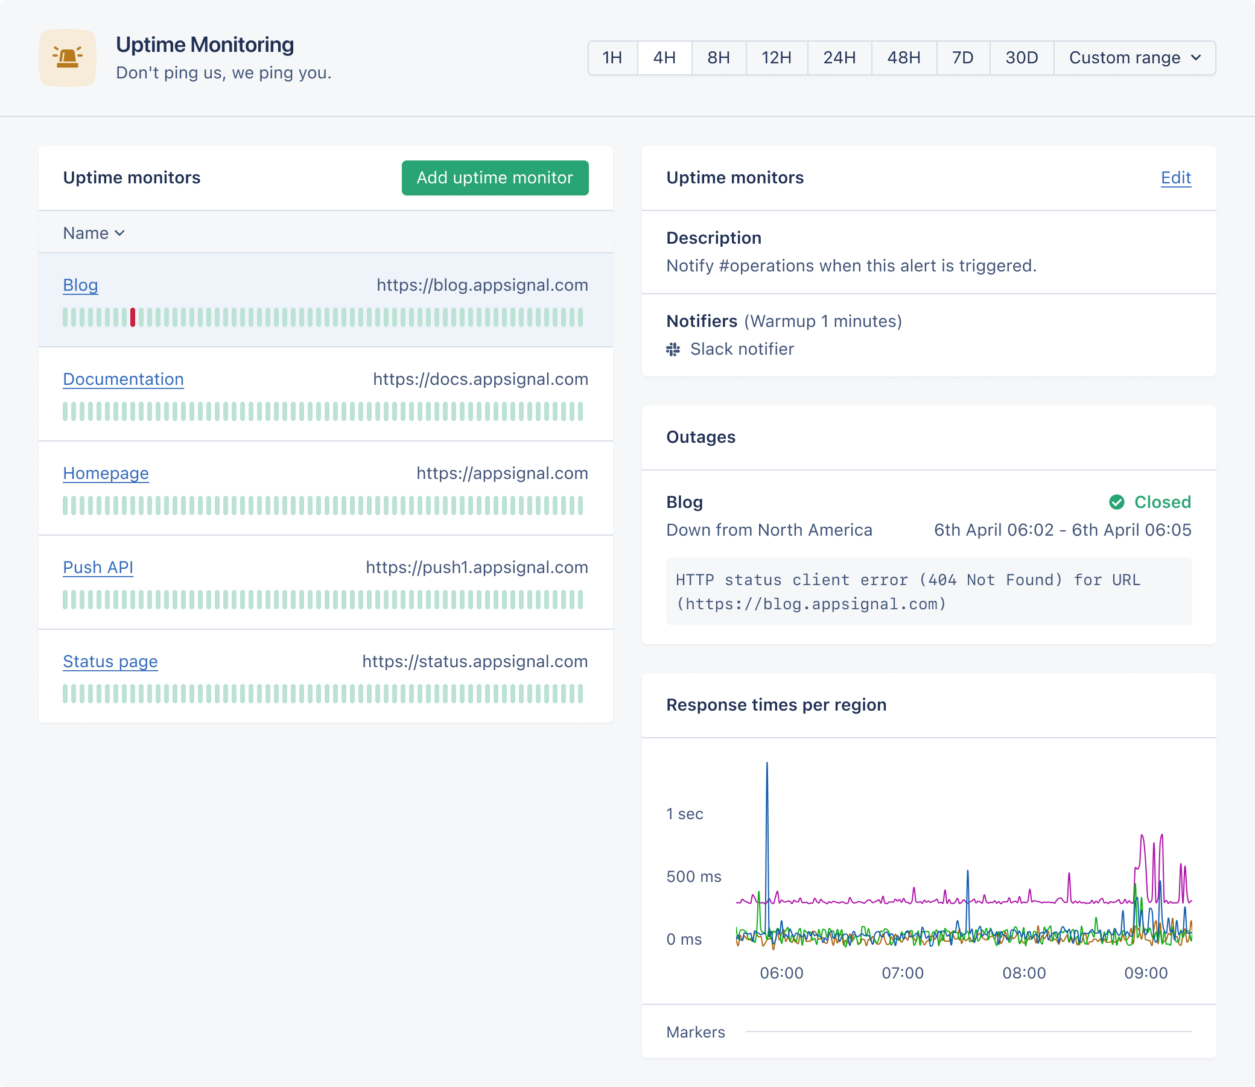Switch to the 4H time range
1255x1087 pixels.
[x=664, y=58]
